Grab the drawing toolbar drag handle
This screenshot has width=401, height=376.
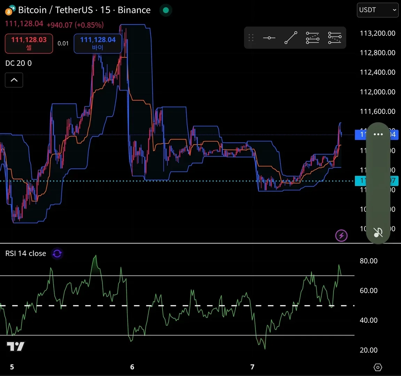[251, 38]
